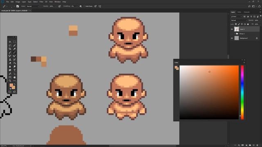262x147 pixels.
Task: Select the Clone Stamp tool
Action: [x=10, y=60]
